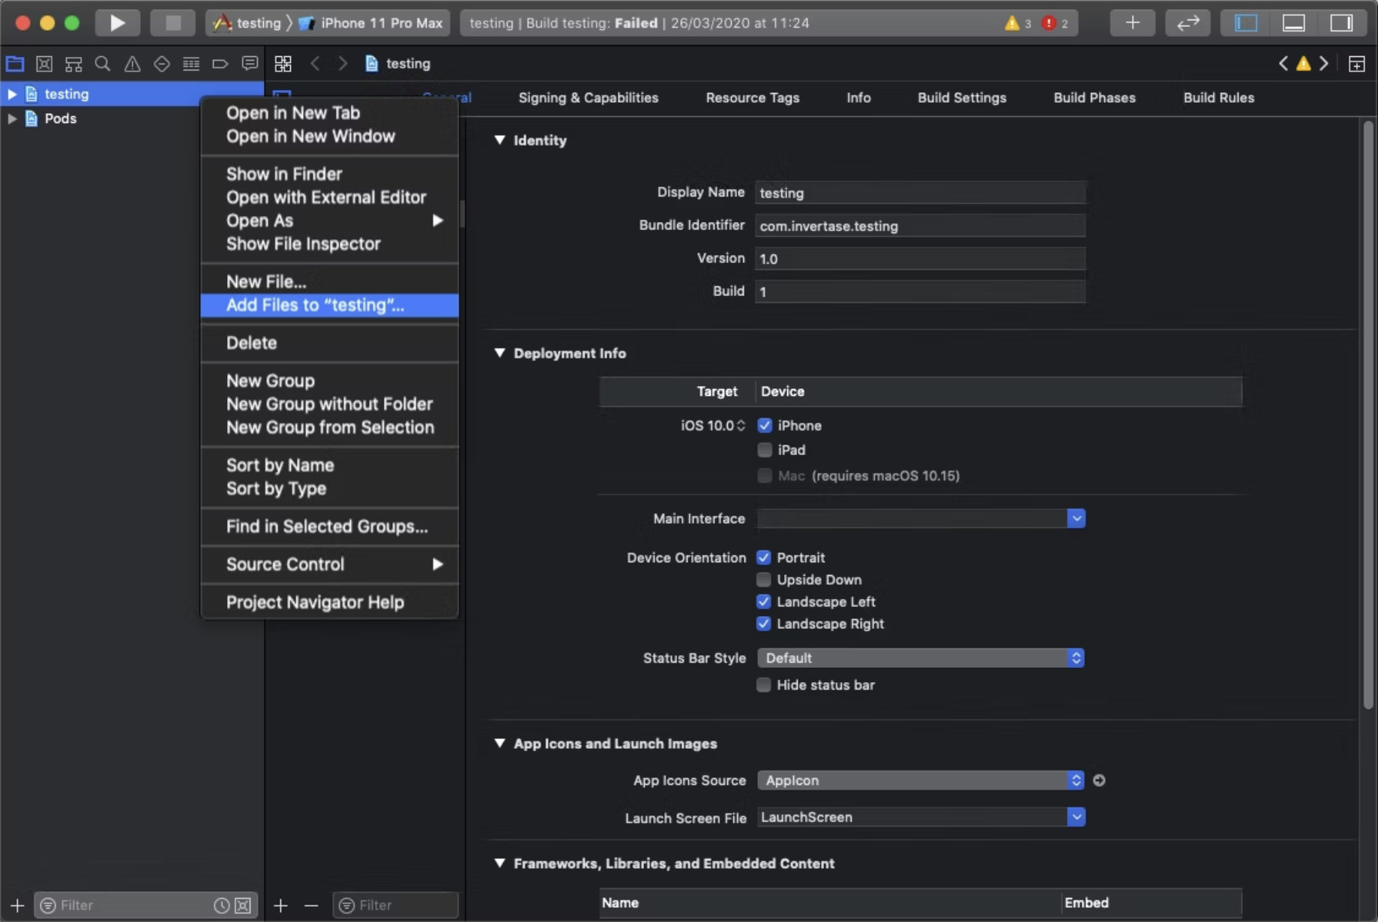Switch to the Build Settings tab
This screenshot has height=922, width=1378.
[x=962, y=97]
